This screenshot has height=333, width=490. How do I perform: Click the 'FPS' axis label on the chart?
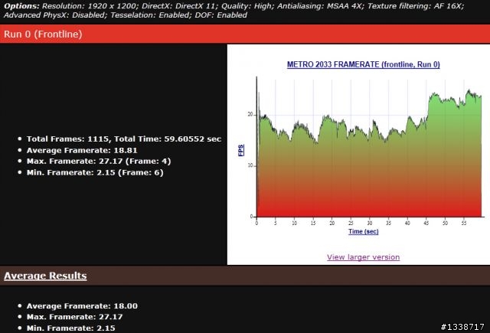(x=241, y=150)
